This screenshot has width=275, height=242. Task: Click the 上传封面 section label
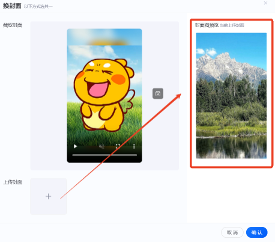coord(13,182)
